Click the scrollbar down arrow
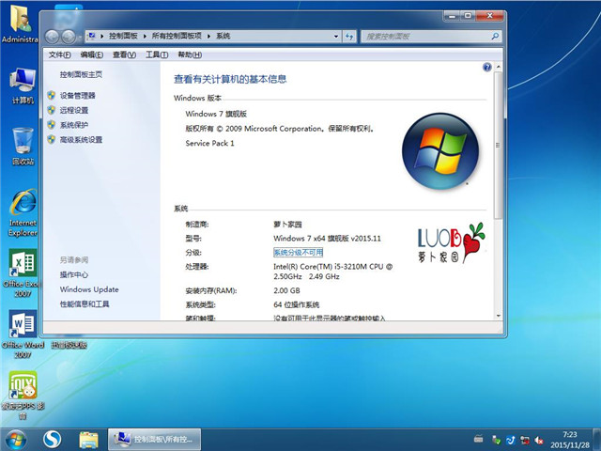The width and height of the screenshot is (601, 451). point(499,316)
